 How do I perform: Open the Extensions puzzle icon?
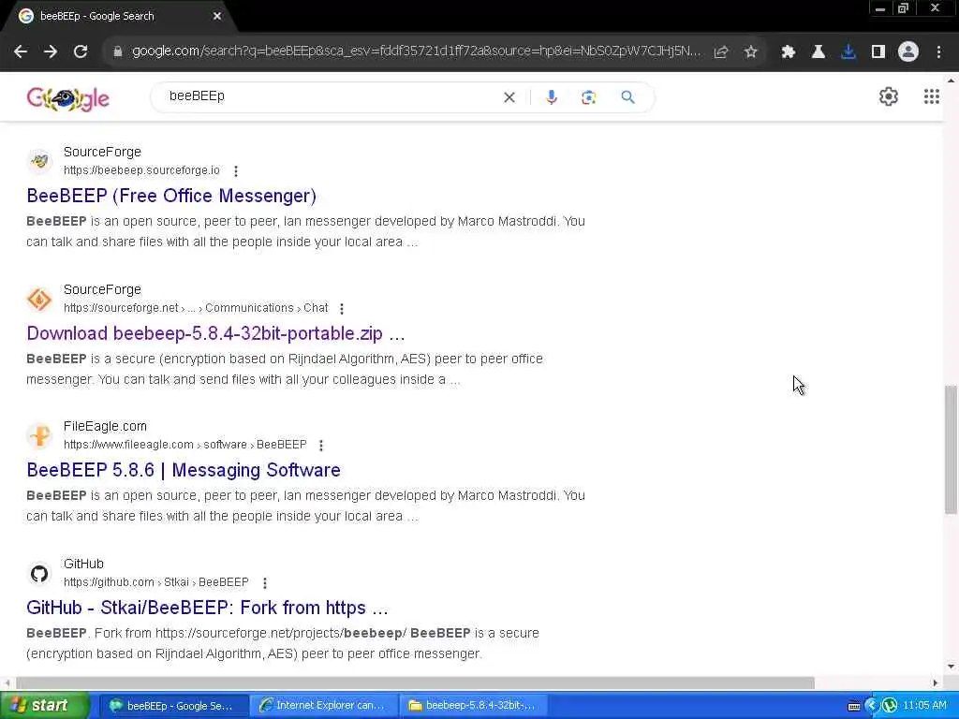(x=789, y=52)
